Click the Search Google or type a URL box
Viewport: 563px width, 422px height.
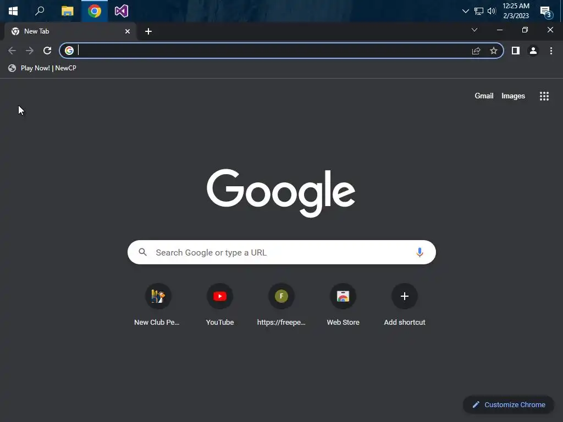[x=281, y=252]
